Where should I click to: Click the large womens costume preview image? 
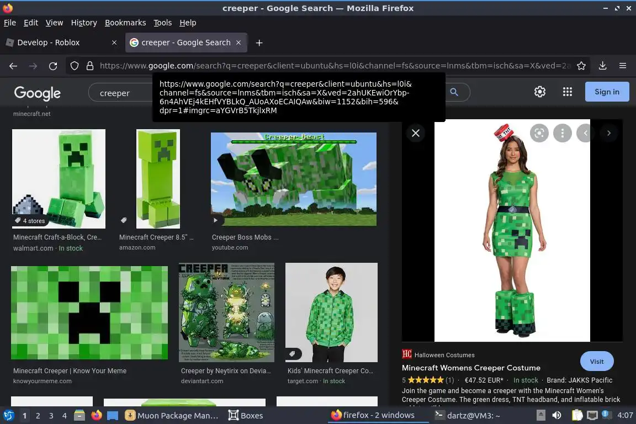[x=512, y=230]
